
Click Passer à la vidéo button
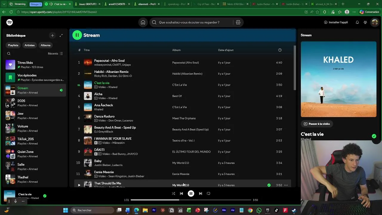[317, 124]
